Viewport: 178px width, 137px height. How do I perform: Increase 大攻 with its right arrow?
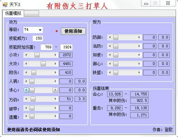point(55,64)
